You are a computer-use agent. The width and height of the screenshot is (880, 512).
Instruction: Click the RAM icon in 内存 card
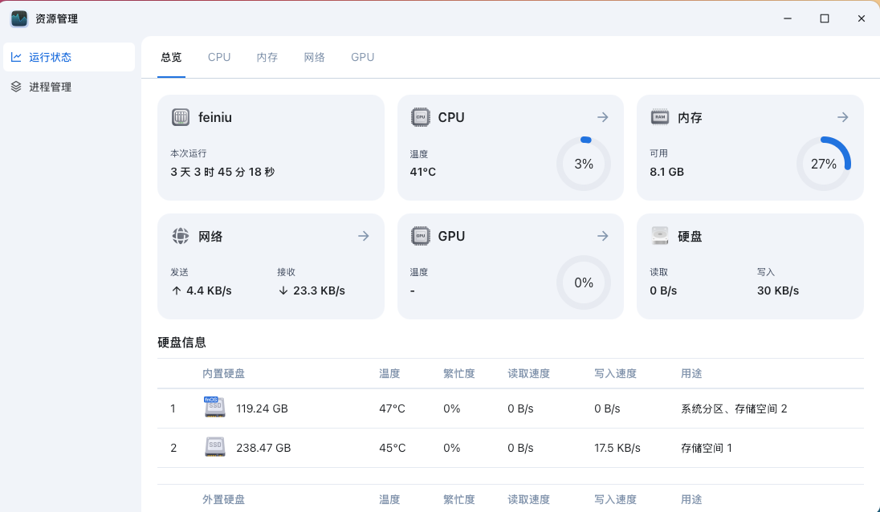tap(660, 117)
